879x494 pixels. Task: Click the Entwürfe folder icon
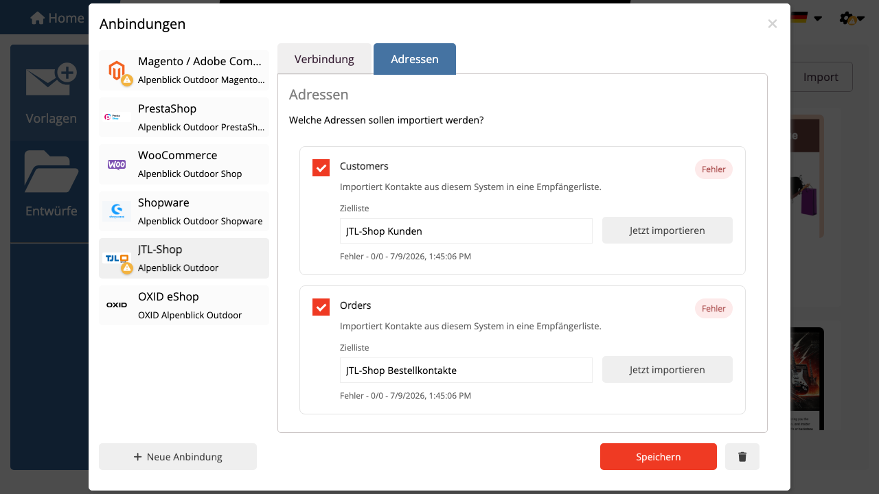pos(51,172)
